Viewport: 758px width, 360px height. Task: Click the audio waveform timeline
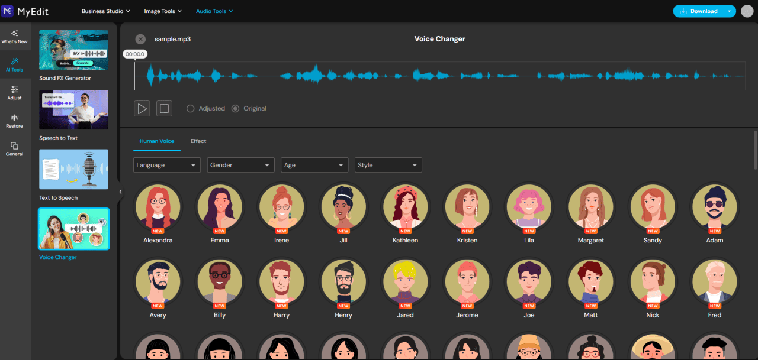click(x=439, y=76)
